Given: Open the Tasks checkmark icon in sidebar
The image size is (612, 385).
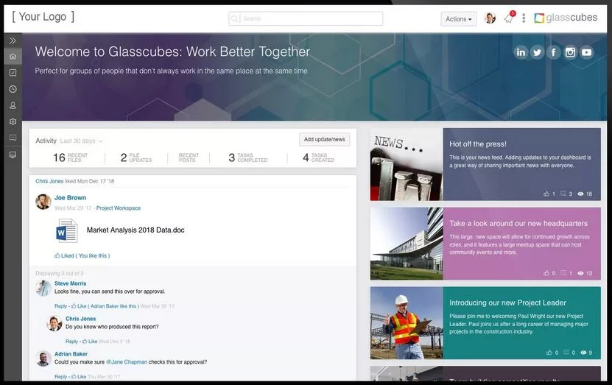Looking at the screenshot, I should [13, 73].
